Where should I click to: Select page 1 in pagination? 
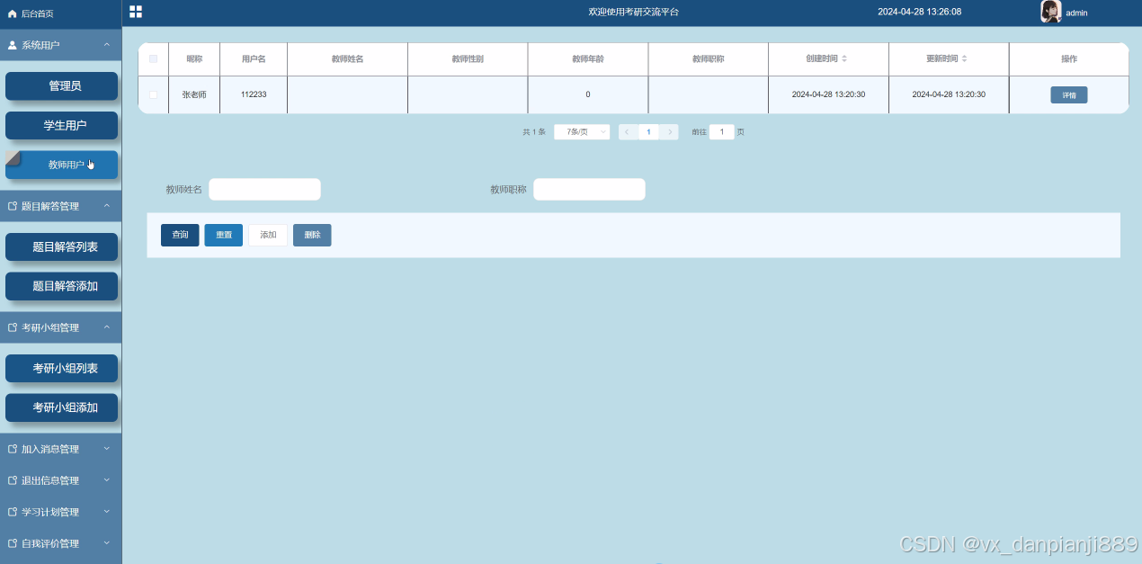(648, 131)
